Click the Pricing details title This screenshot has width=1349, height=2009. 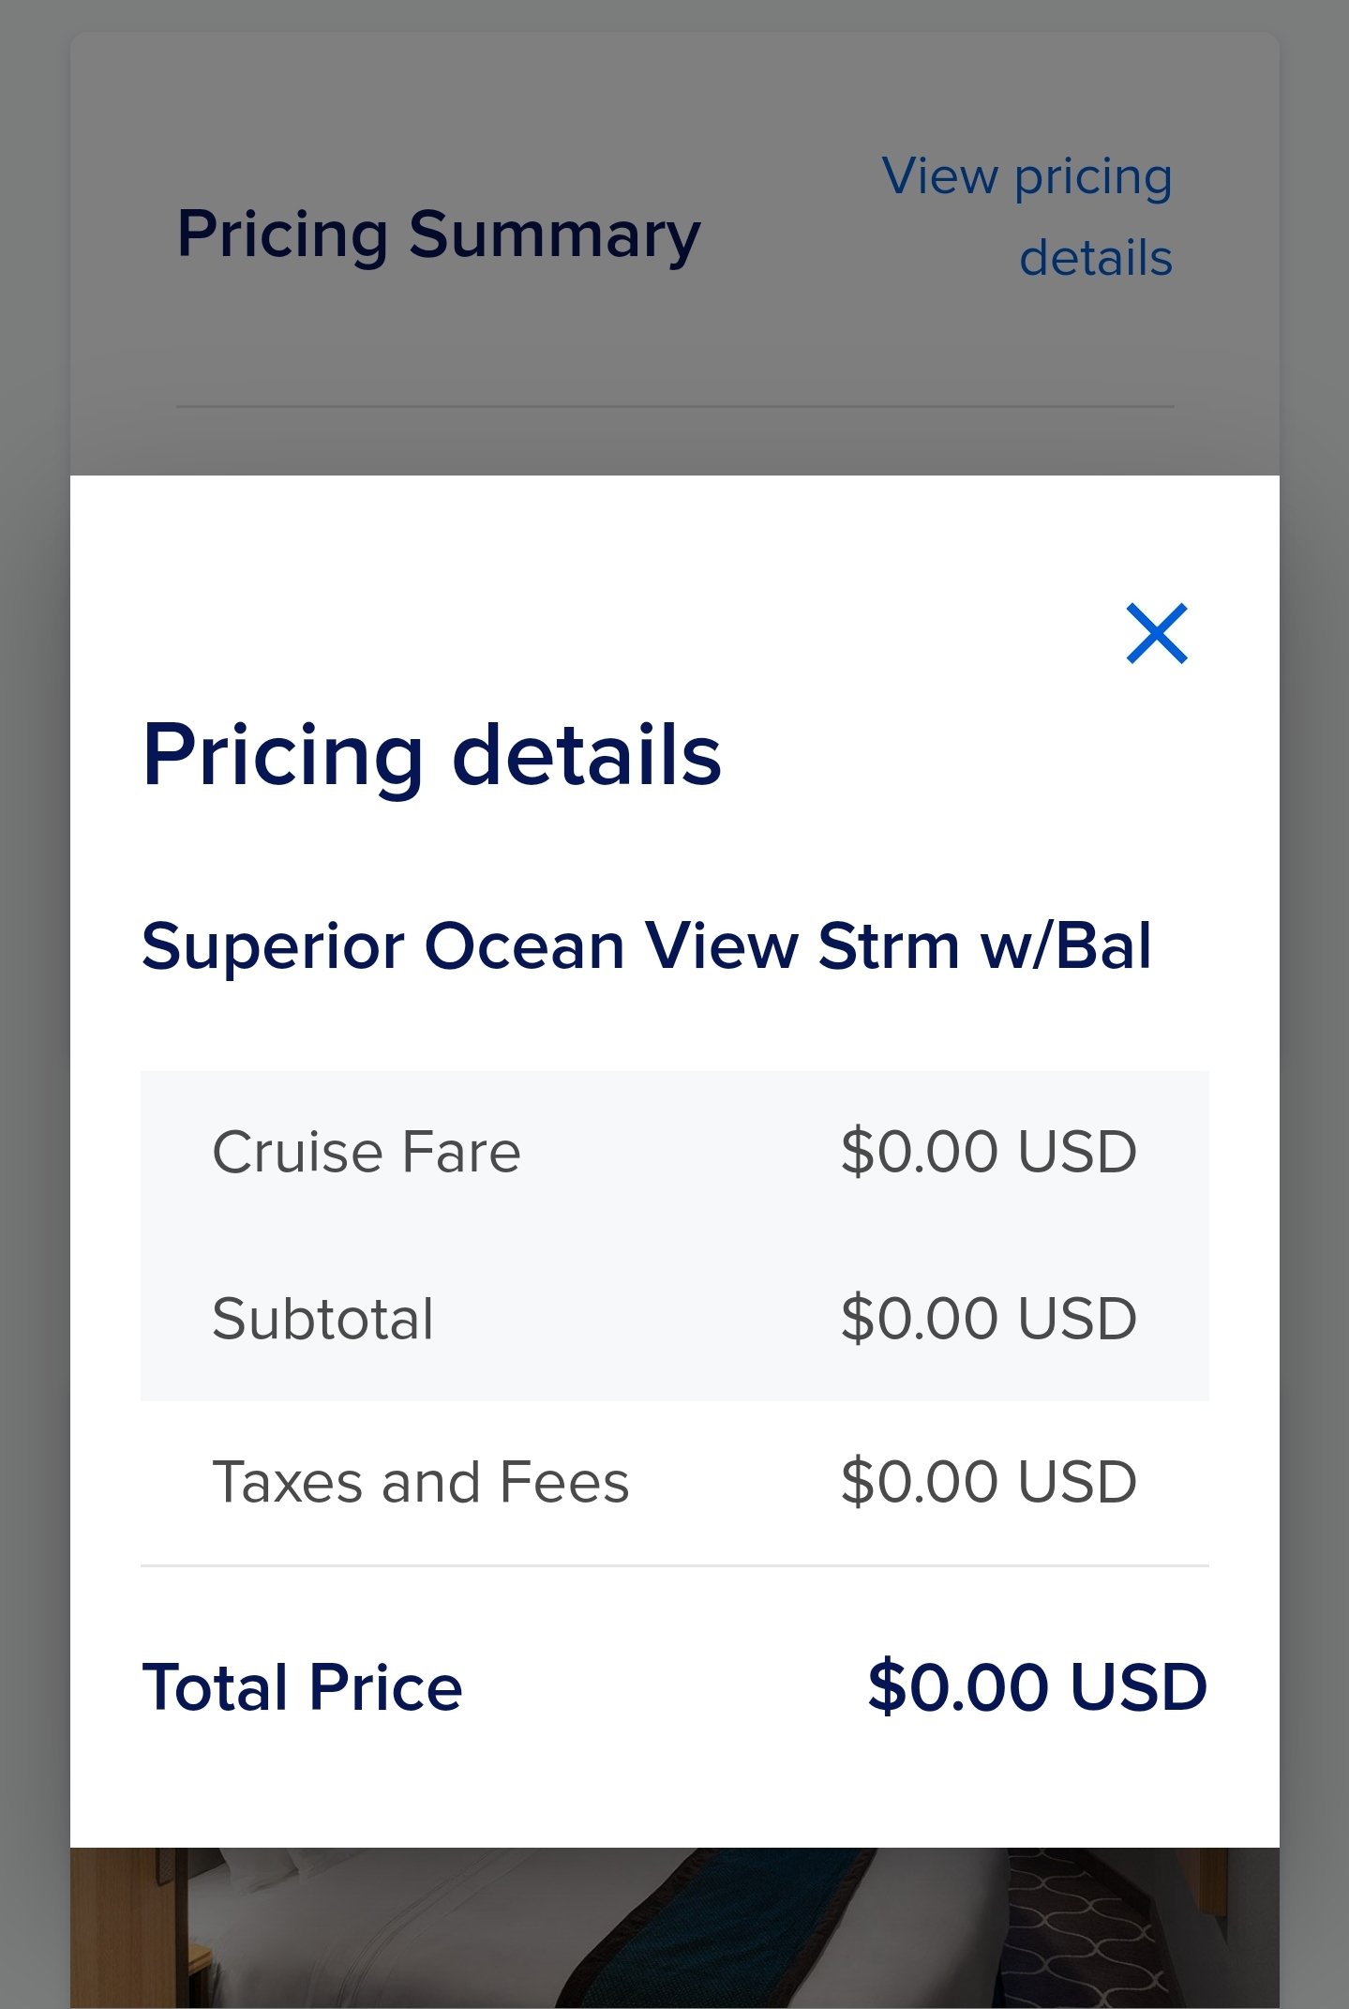(432, 755)
